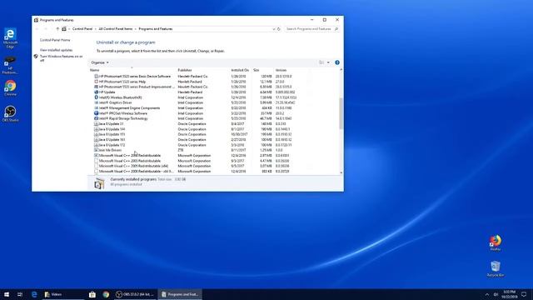Screen dimensions: 533x300
Task: Open Task View from the taskbar
Action: point(20,294)
